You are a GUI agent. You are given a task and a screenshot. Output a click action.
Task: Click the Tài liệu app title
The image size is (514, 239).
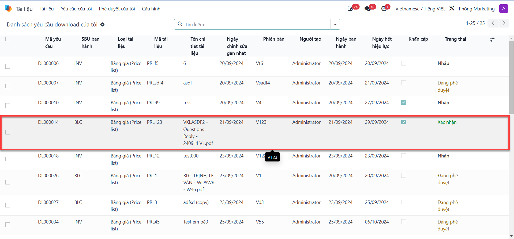[x=24, y=9]
